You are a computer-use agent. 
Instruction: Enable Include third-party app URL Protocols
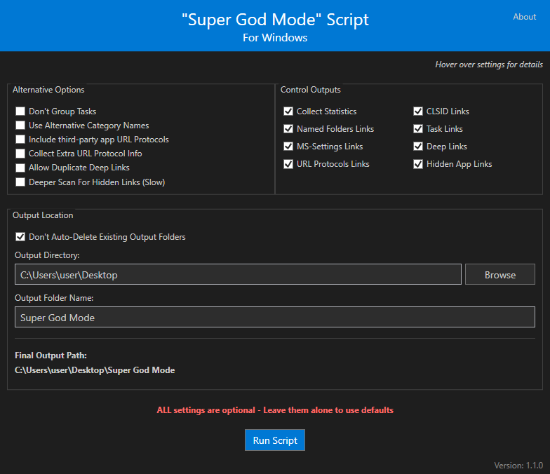[x=20, y=140]
